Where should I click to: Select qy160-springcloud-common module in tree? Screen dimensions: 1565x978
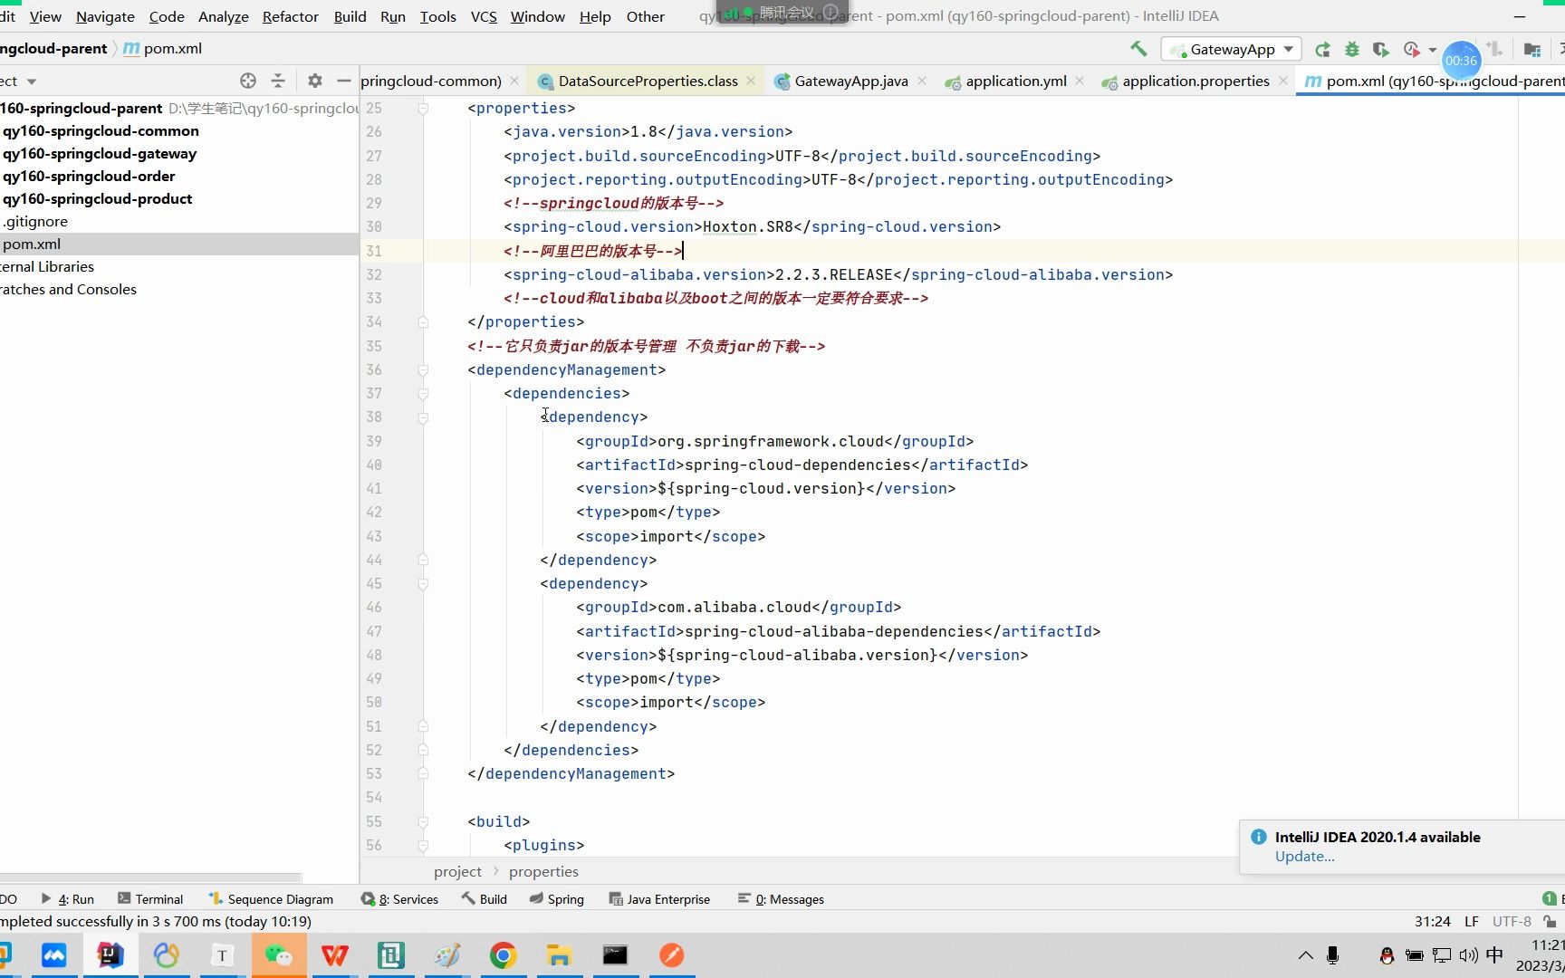pyautogui.click(x=101, y=130)
